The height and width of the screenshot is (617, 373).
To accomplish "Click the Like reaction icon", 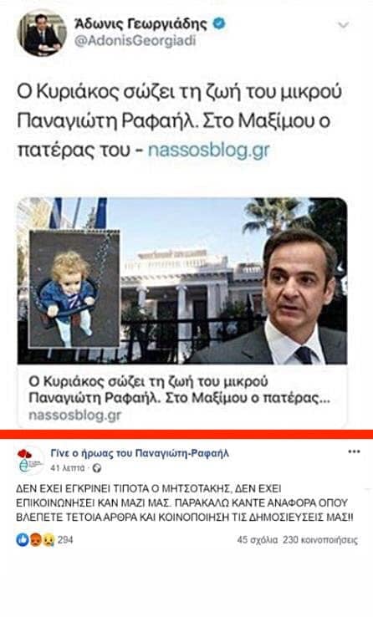I will (x=23, y=540).
